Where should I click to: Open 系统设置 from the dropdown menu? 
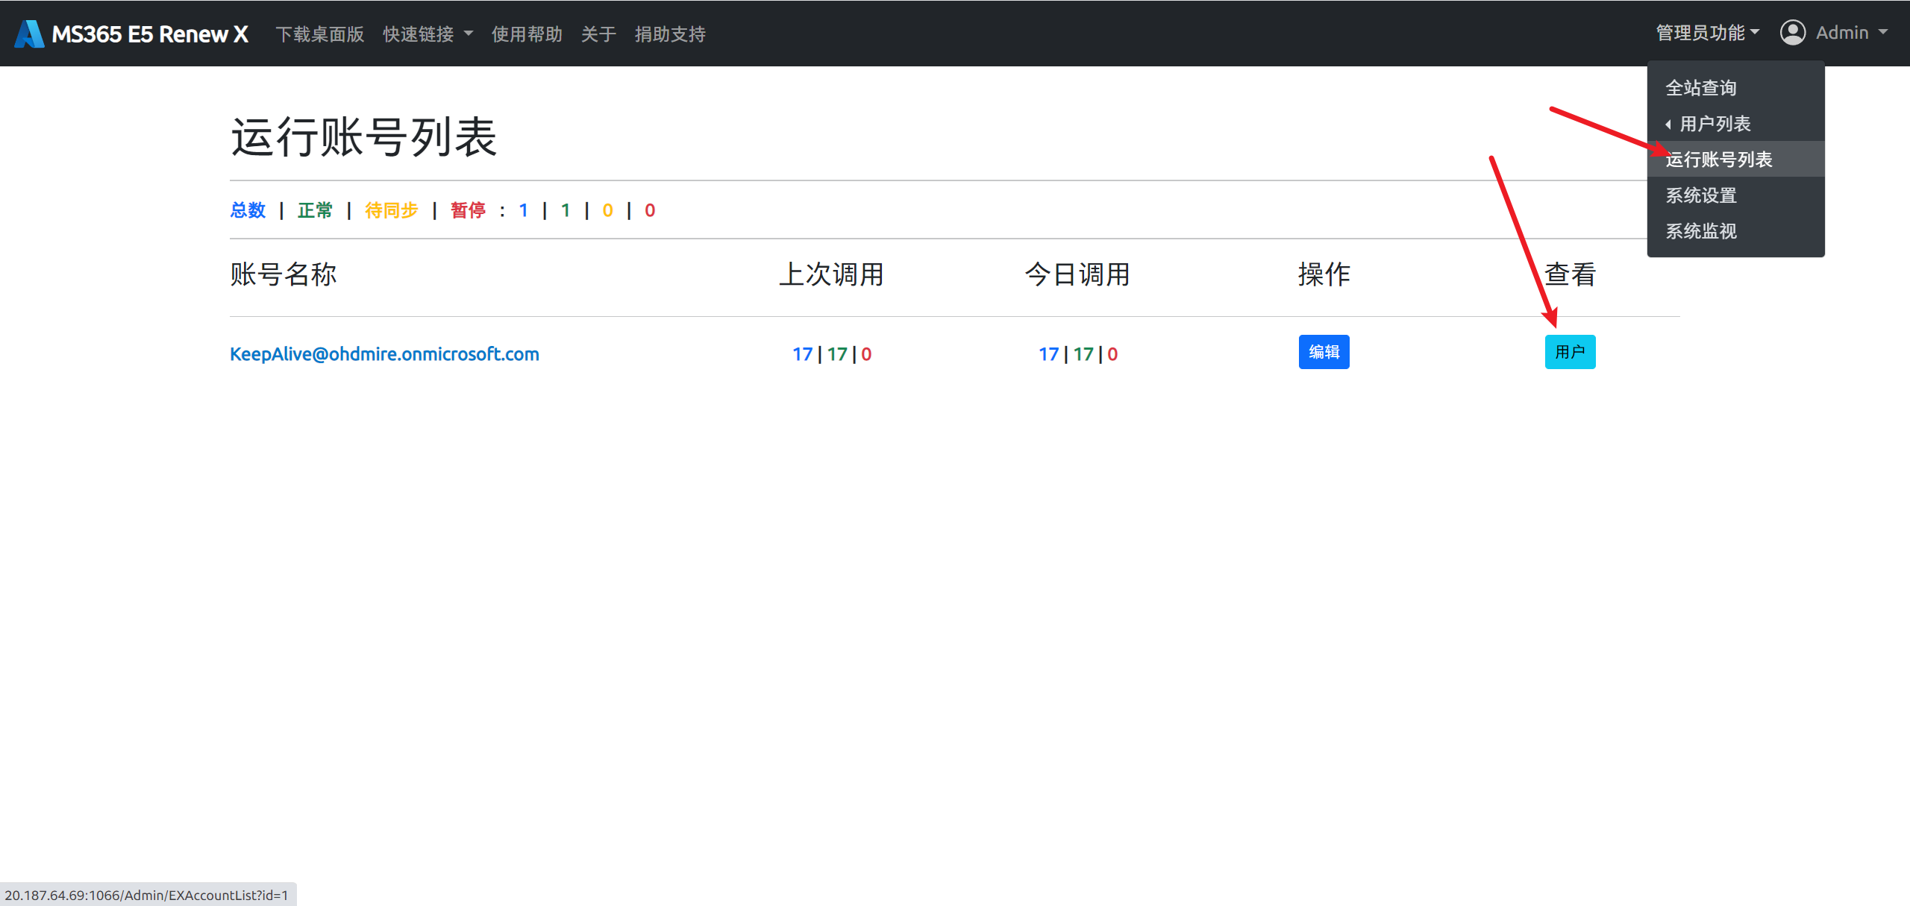1701,195
